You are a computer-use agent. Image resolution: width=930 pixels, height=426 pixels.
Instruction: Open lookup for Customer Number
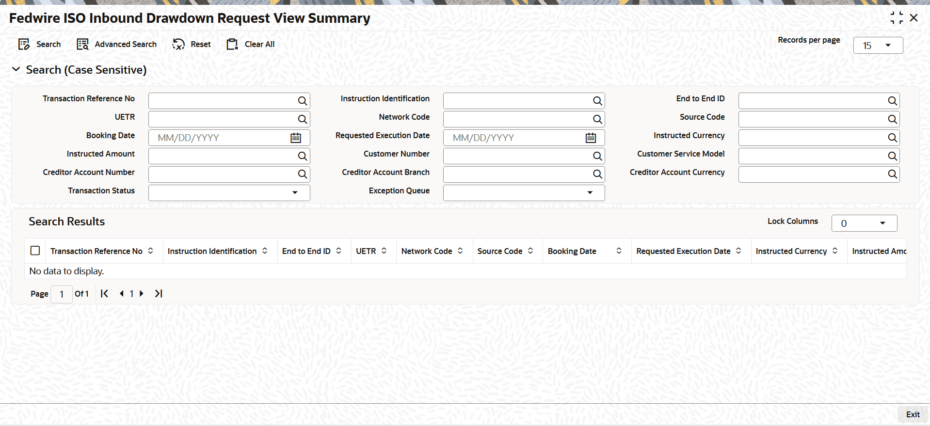pos(597,156)
